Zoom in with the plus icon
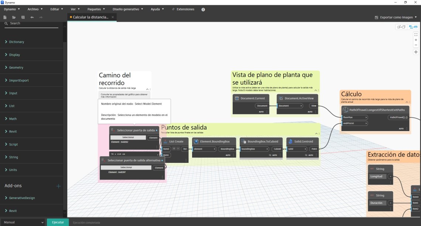Screen dimensions: 421x226 [416, 40]
